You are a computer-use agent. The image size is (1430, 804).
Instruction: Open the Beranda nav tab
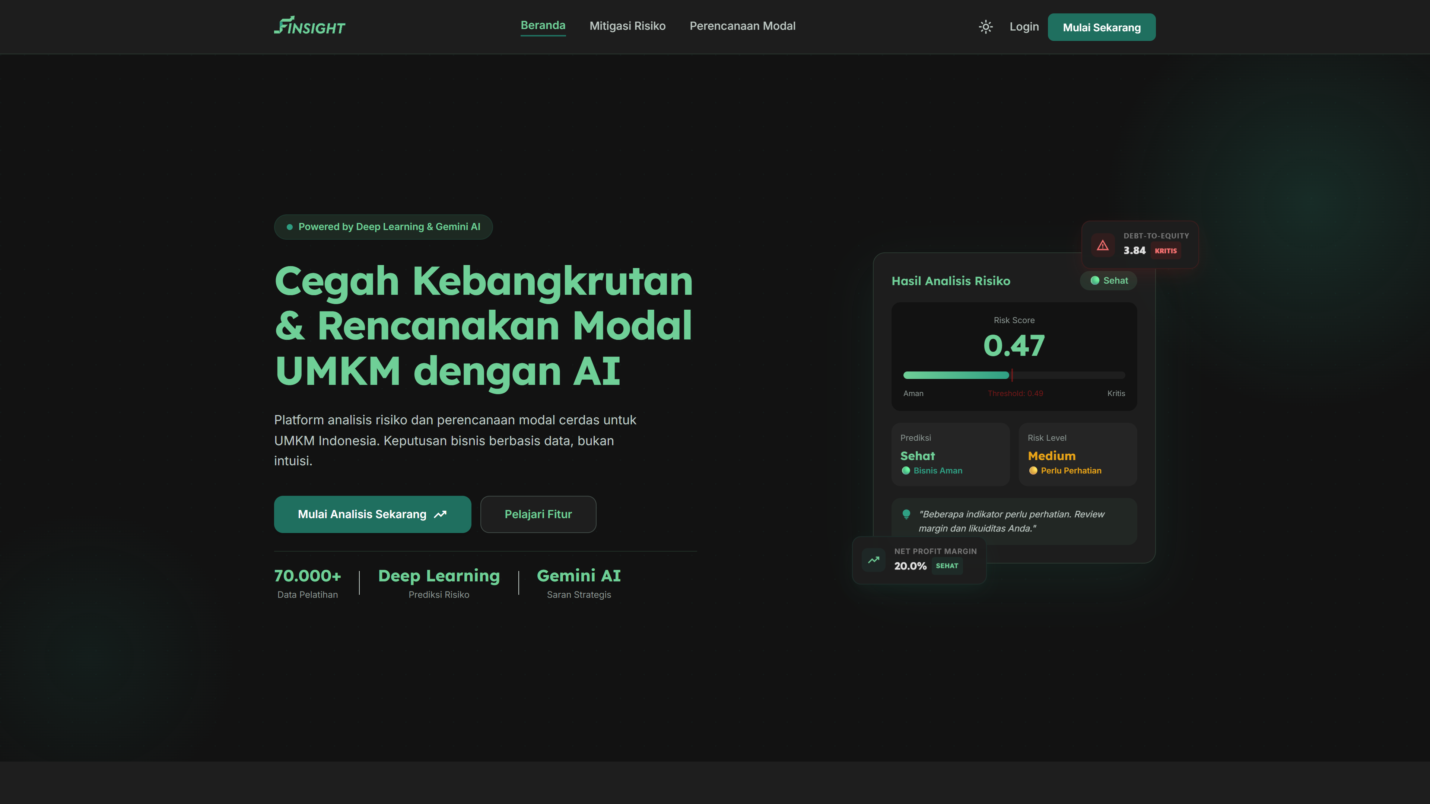click(543, 26)
